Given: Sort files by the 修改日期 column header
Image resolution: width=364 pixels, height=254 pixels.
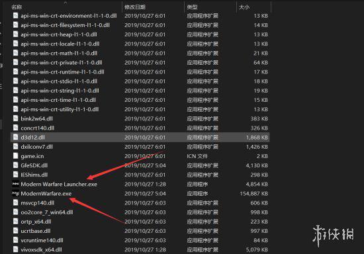Looking at the screenshot, I should 134,7.
